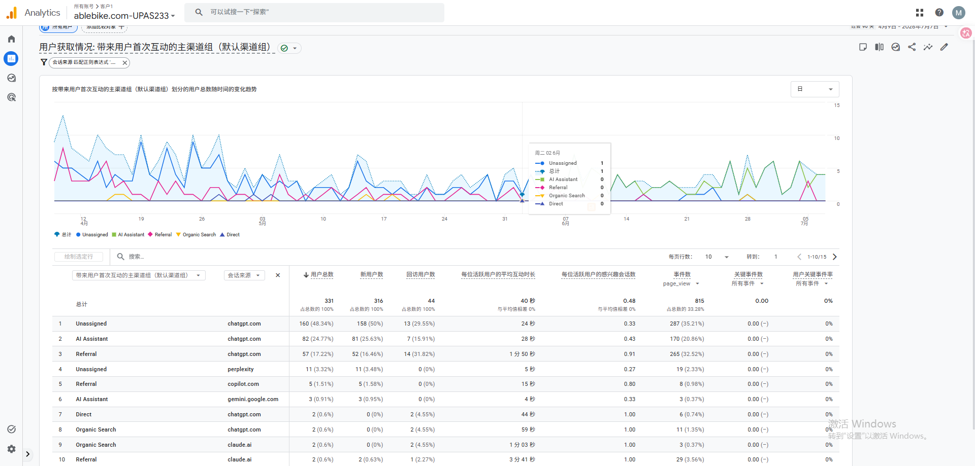Screen dimensions: 975x466
Task: Sort by the returning users column header
Action: (420, 275)
